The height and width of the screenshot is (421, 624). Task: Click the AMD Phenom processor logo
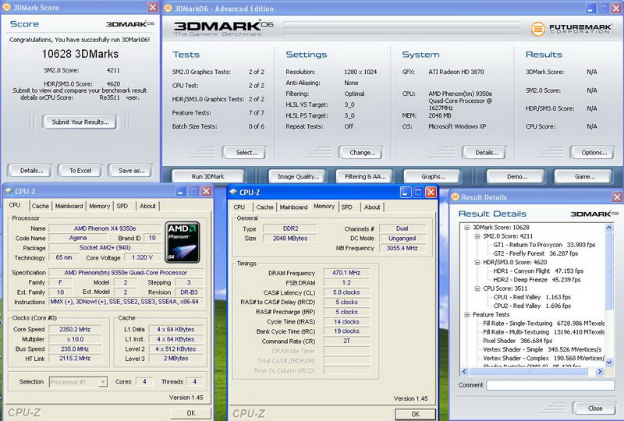pos(183,242)
